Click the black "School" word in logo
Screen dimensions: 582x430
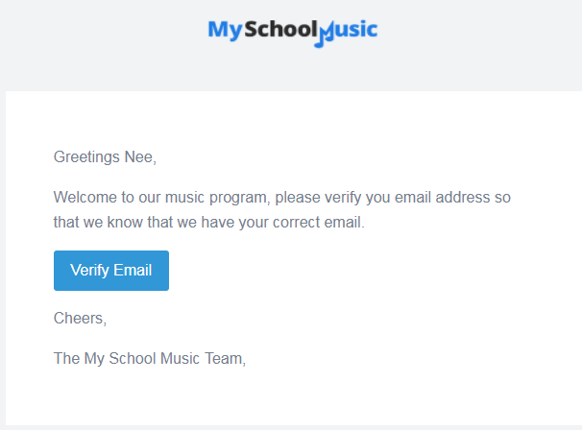tap(281, 30)
